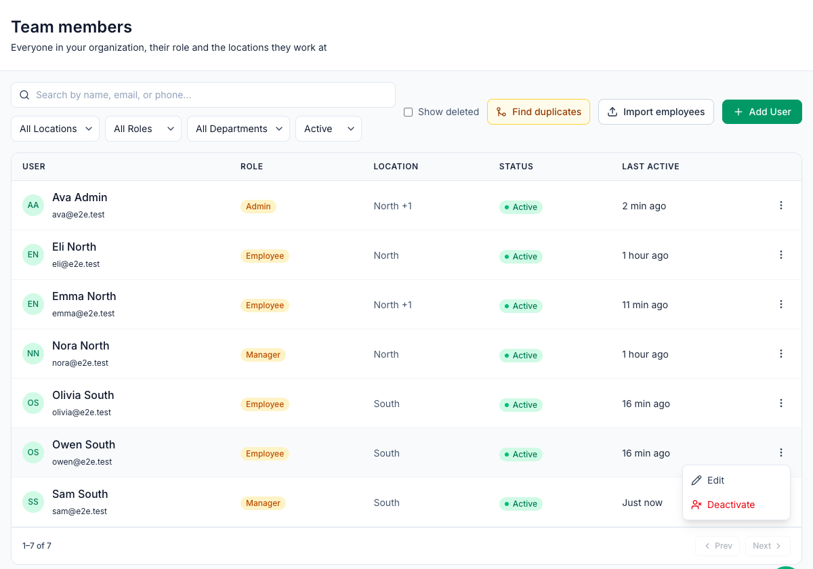Go to the Next page
Image resolution: width=813 pixels, height=569 pixels.
pyautogui.click(x=768, y=546)
